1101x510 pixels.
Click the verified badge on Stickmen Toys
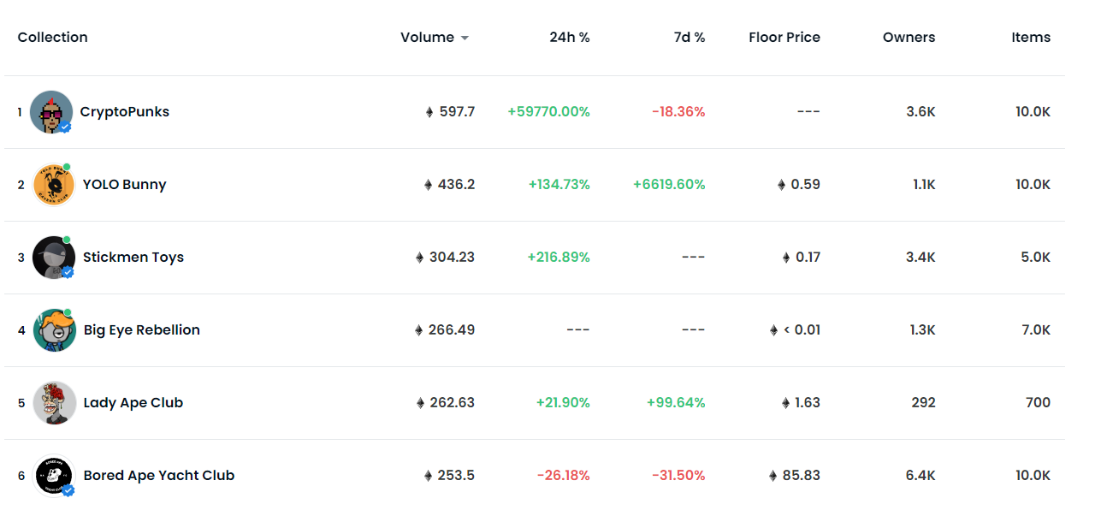68,272
